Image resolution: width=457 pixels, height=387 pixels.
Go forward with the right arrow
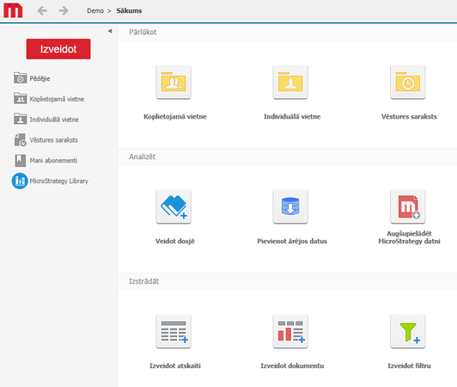tap(64, 11)
